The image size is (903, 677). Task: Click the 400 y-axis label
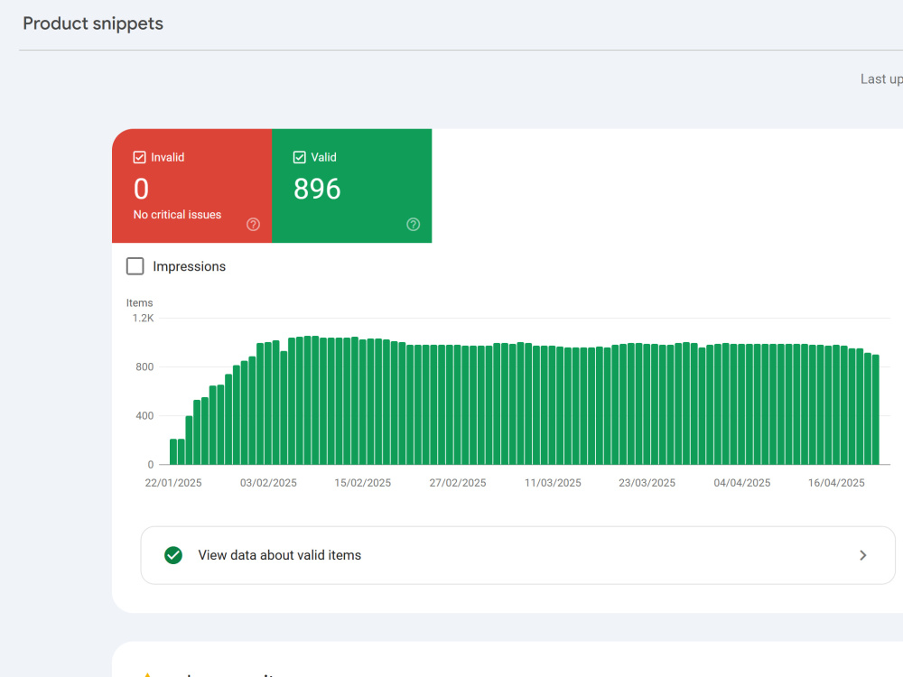click(144, 415)
